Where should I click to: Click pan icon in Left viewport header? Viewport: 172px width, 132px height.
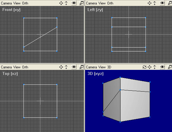point(149,3)
